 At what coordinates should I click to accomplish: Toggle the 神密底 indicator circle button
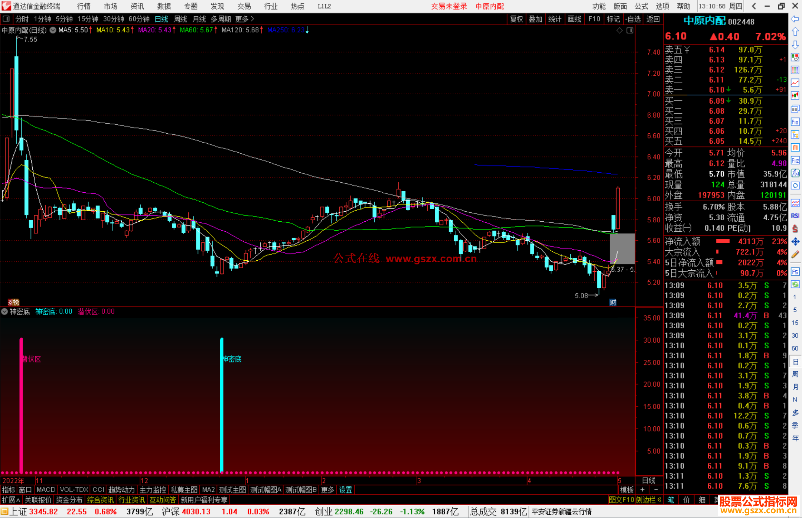click(x=4, y=312)
